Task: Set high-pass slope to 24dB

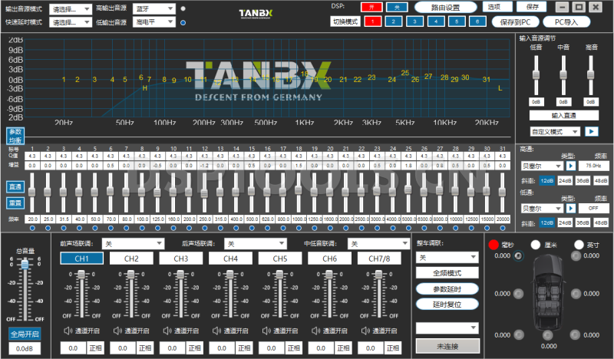Action: [x=565, y=180]
